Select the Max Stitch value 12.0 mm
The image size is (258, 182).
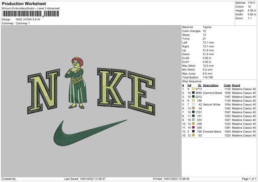208,66
